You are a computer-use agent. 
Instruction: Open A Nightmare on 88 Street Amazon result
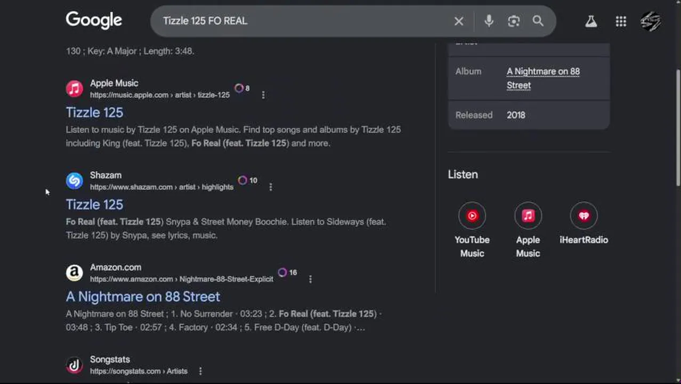click(143, 297)
